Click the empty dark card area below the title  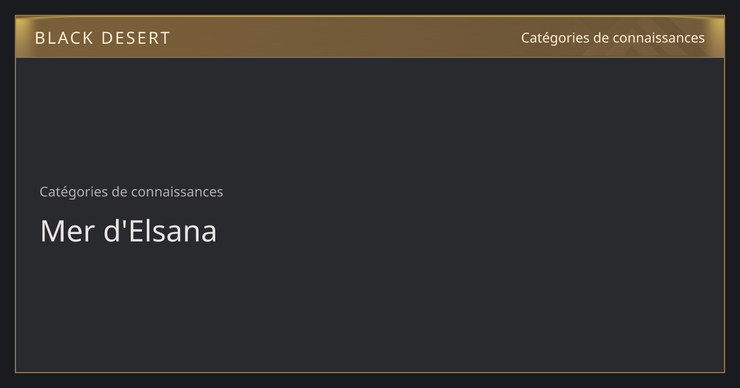(370, 308)
